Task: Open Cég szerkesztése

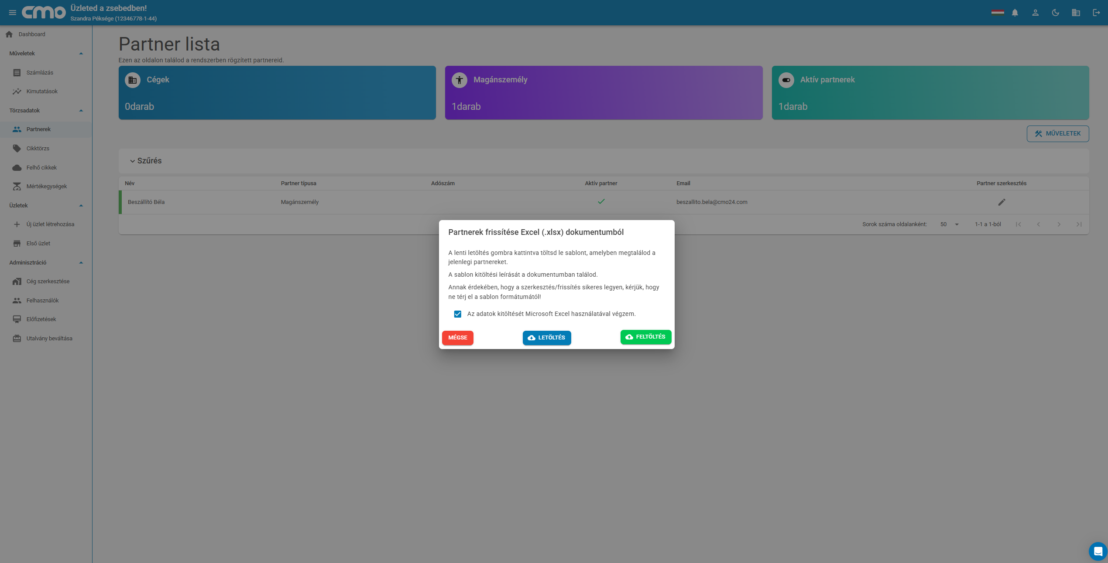Action: [46, 281]
